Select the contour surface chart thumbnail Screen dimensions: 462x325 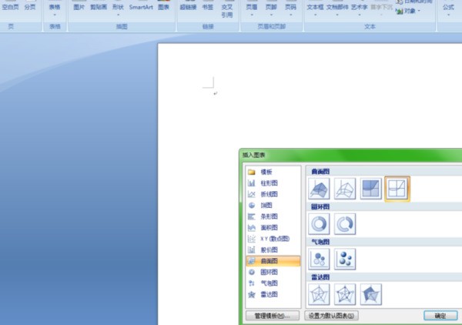370,188
